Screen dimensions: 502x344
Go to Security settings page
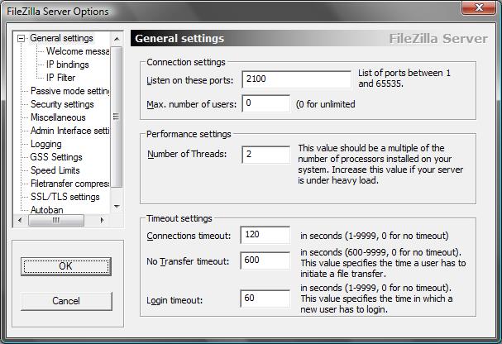[x=62, y=104]
